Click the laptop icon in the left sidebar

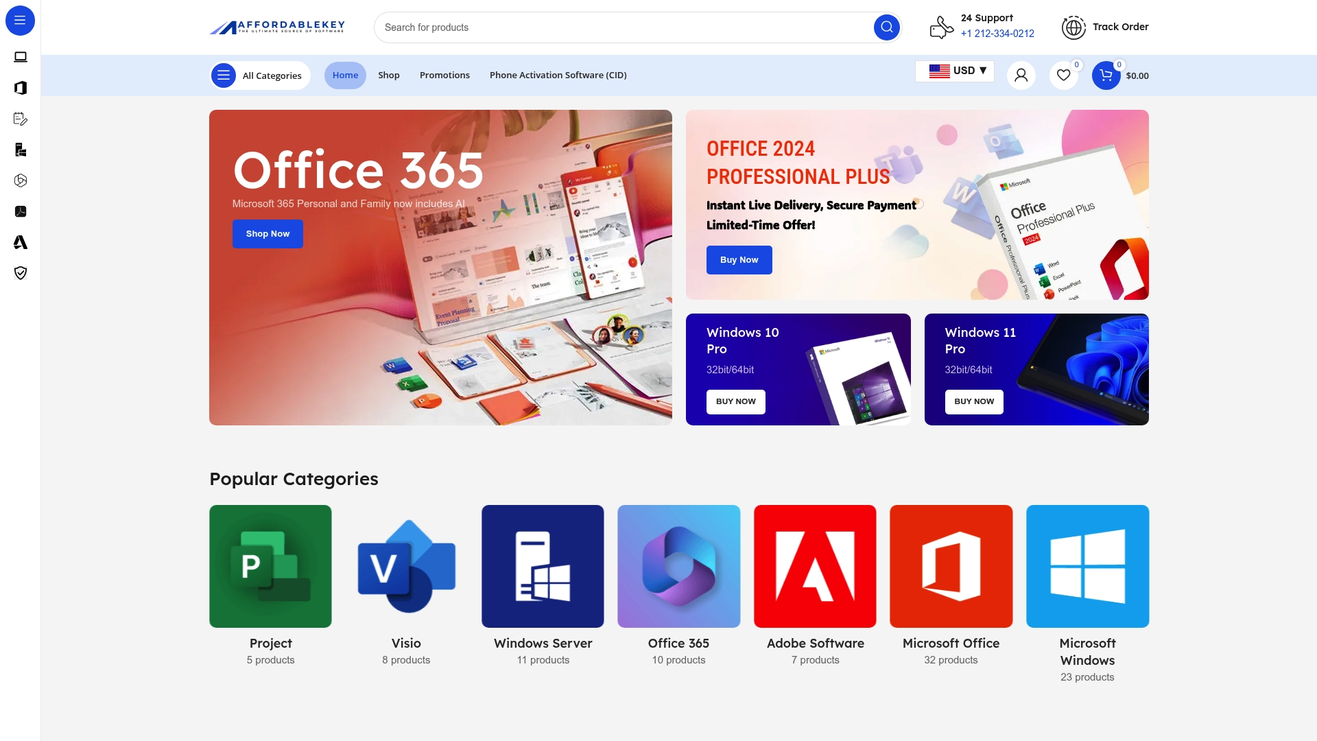pyautogui.click(x=21, y=57)
